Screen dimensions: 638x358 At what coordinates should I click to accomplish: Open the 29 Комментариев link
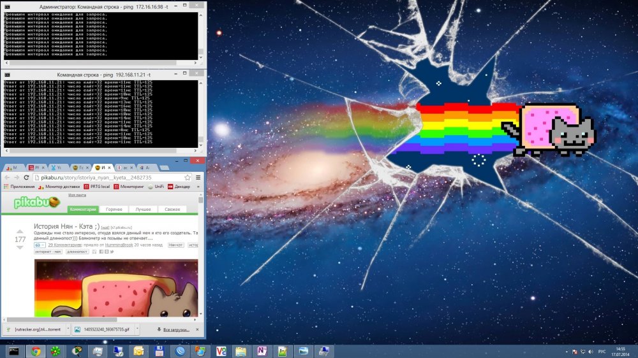pos(64,245)
